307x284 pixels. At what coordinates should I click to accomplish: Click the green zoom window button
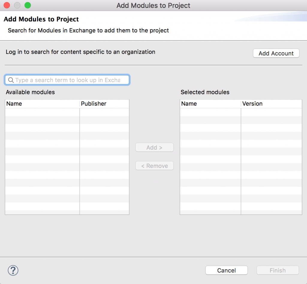(28, 5)
